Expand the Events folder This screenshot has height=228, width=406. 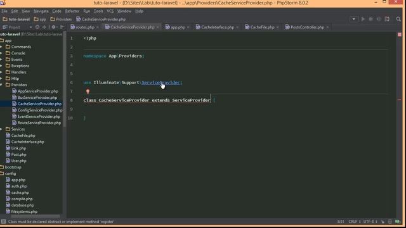[1, 60]
